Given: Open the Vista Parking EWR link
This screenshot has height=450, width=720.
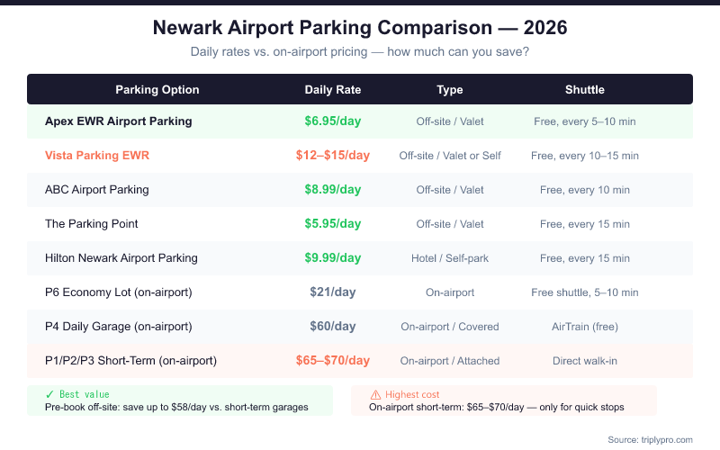Looking at the screenshot, I should tap(97, 156).
